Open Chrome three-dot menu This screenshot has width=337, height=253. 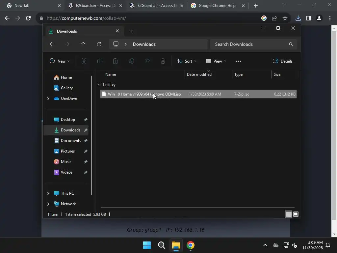point(330,18)
